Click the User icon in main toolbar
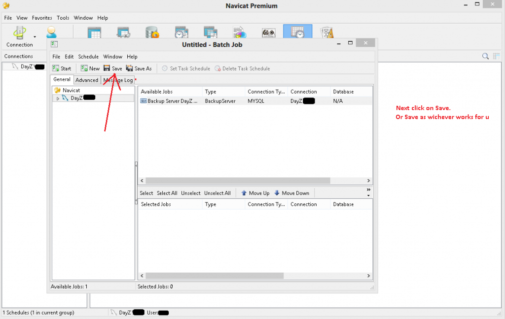 [x=51, y=32]
